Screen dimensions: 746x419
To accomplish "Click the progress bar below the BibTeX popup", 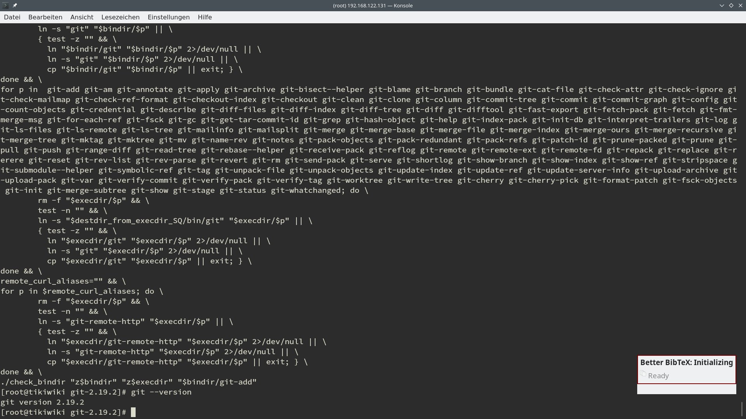I will pos(686,389).
